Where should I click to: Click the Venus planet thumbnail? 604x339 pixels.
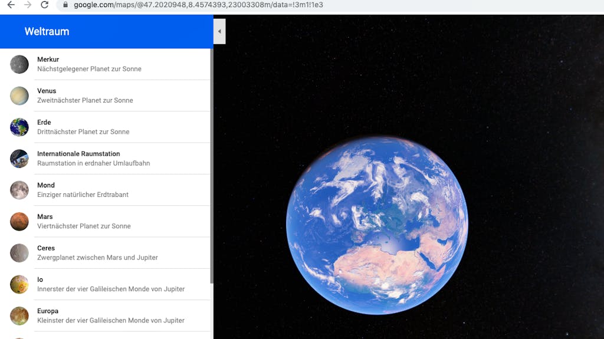pos(19,96)
